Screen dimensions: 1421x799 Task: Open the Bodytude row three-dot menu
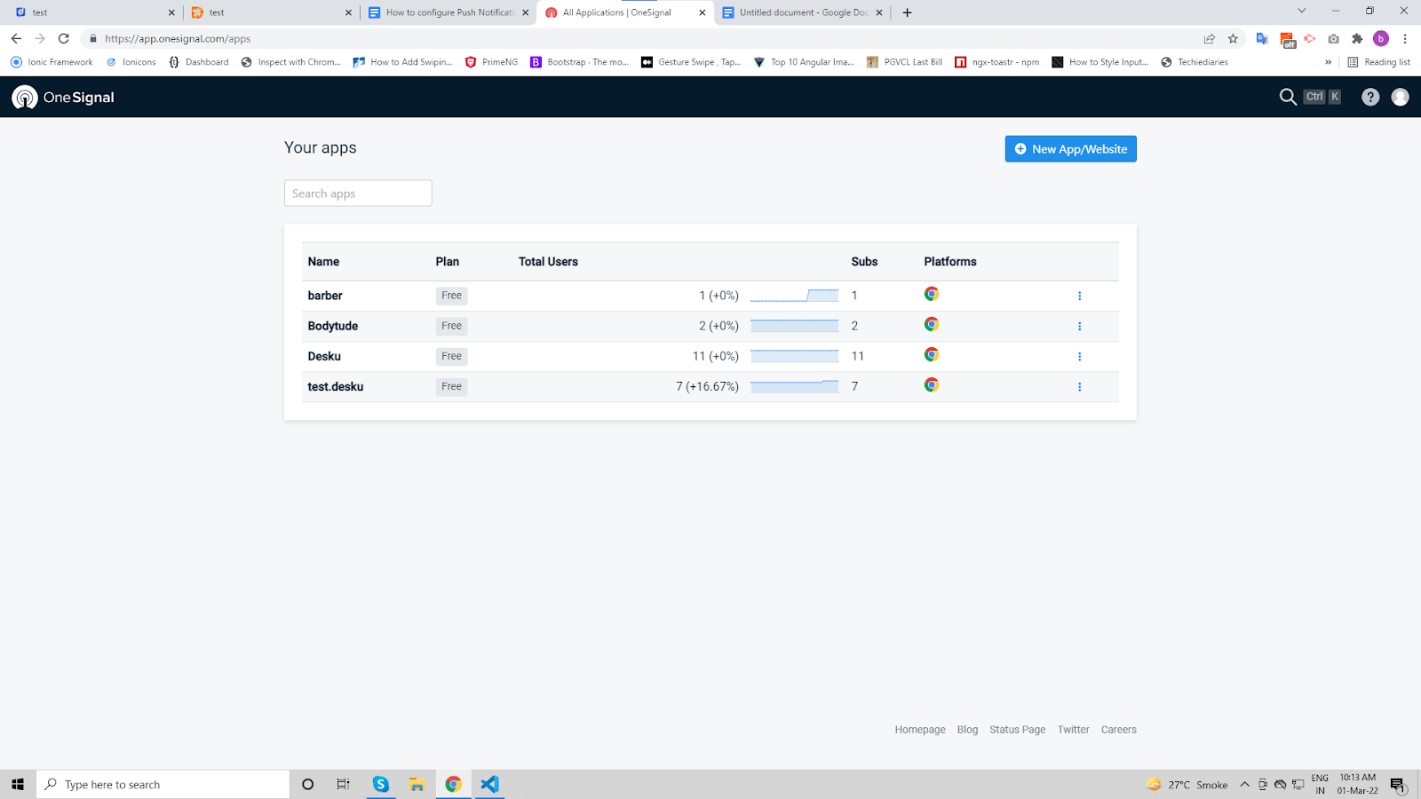tap(1079, 326)
